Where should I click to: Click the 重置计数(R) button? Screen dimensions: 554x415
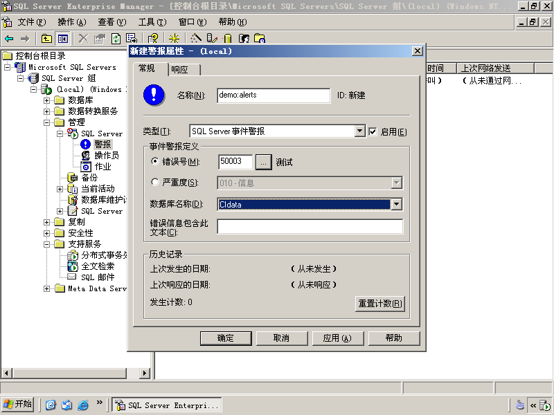(379, 304)
